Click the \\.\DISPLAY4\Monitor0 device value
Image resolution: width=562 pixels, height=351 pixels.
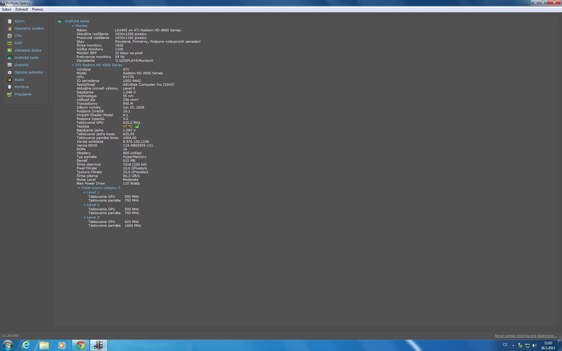point(134,61)
